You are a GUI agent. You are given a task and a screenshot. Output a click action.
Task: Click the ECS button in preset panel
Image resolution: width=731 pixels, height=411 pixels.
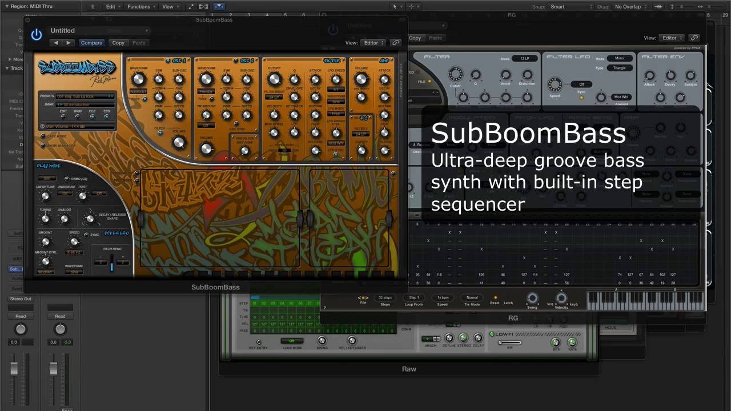[106, 116]
